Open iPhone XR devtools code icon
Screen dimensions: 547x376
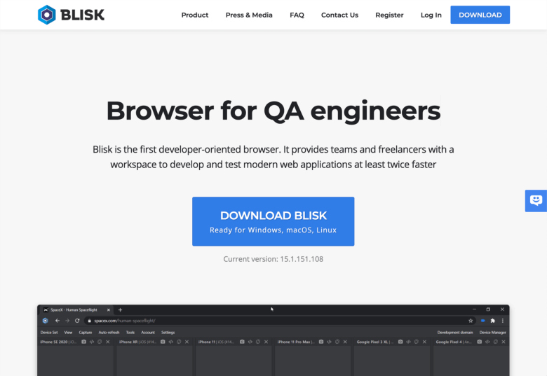point(170,342)
